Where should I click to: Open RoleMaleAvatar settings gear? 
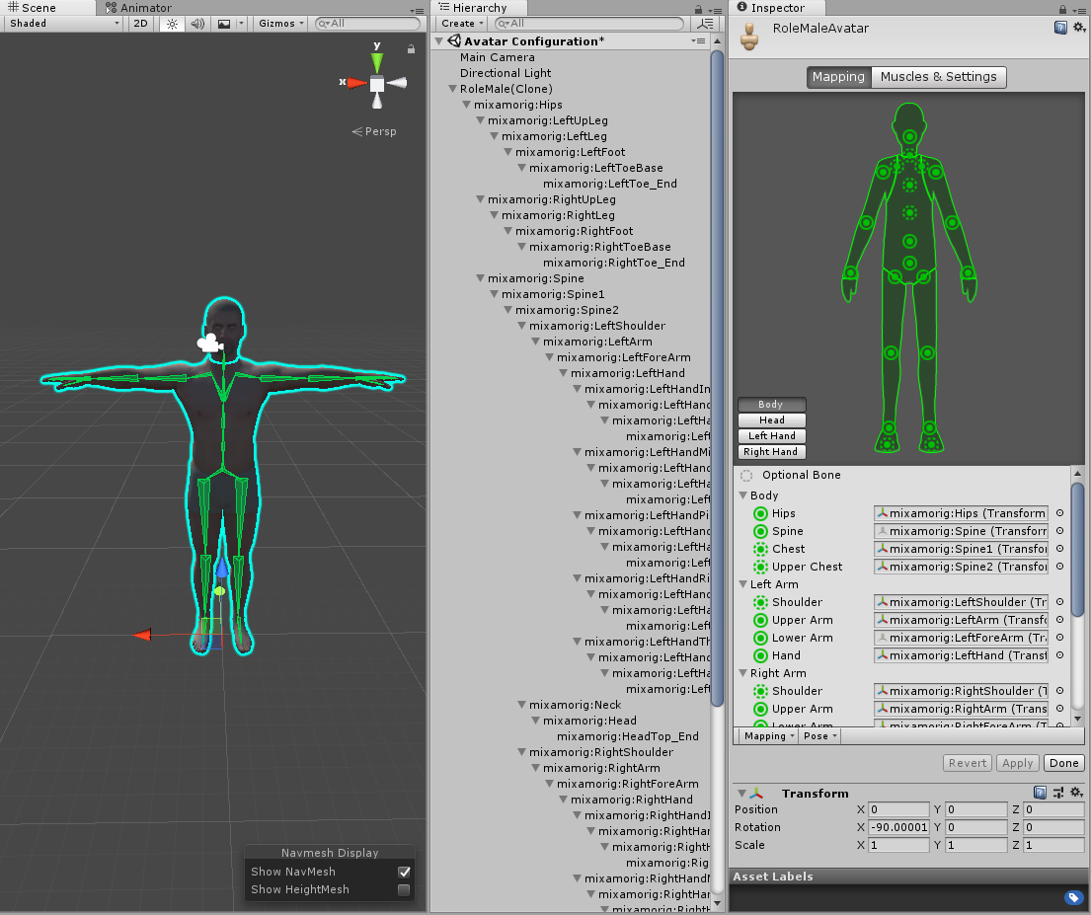(x=1078, y=27)
